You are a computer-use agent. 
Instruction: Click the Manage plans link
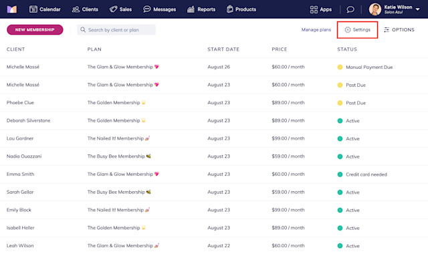[x=316, y=29]
